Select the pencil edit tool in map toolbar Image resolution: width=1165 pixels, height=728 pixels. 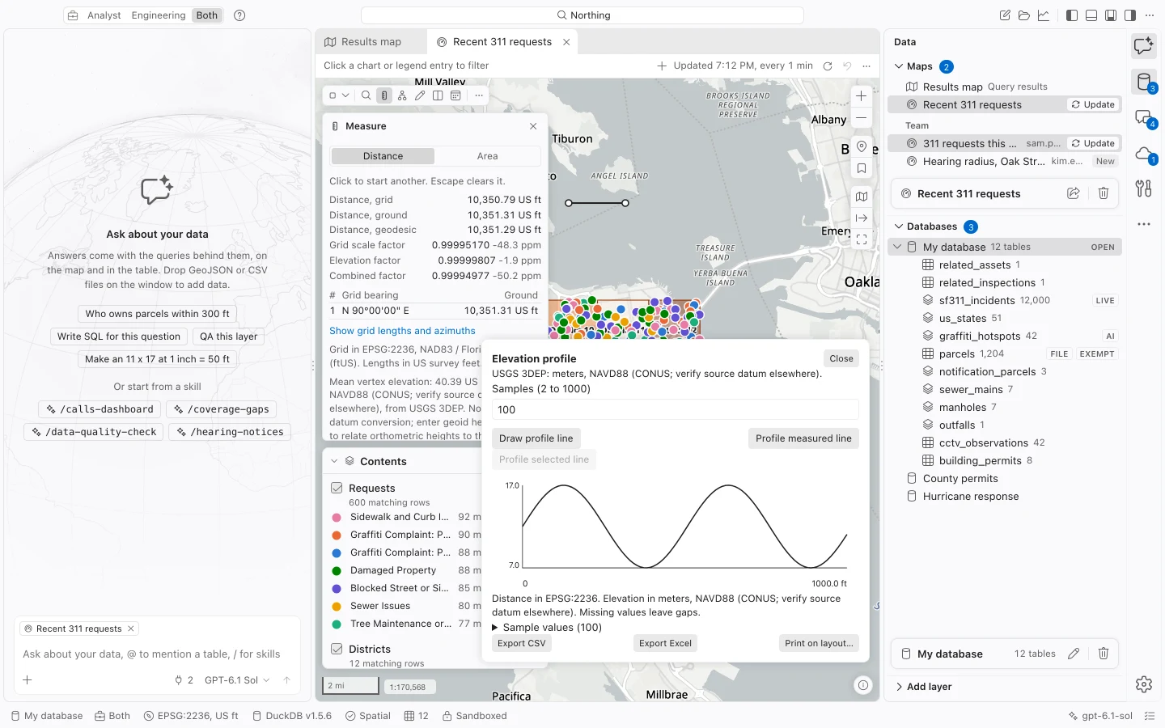click(420, 95)
